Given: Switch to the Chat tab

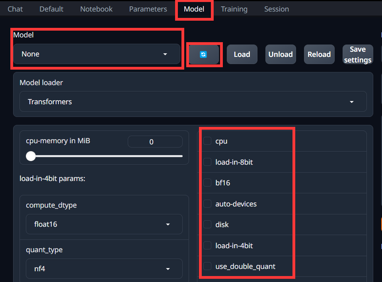Looking at the screenshot, I should point(15,9).
